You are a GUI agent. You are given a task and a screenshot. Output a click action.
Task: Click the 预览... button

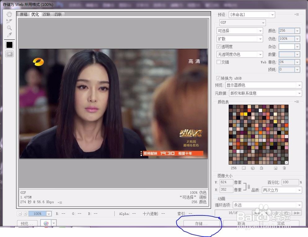pos(27,224)
